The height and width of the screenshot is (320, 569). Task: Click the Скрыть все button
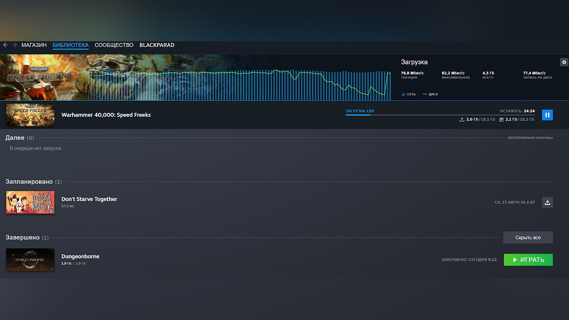click(x=528, y=238)
